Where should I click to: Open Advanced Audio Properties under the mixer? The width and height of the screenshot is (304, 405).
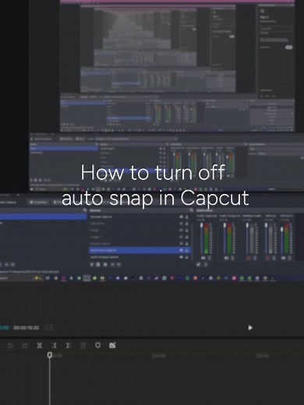(199, 265)
